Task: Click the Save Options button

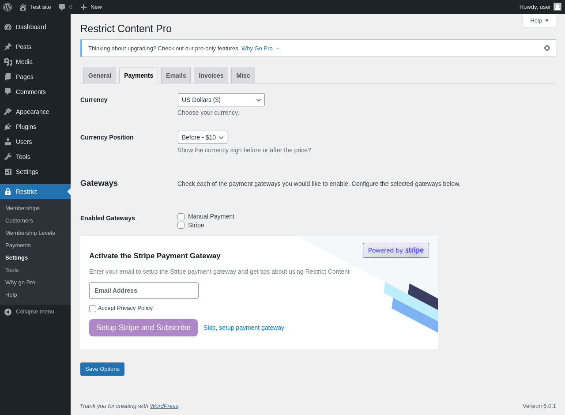Action: [x=102, y=369]
